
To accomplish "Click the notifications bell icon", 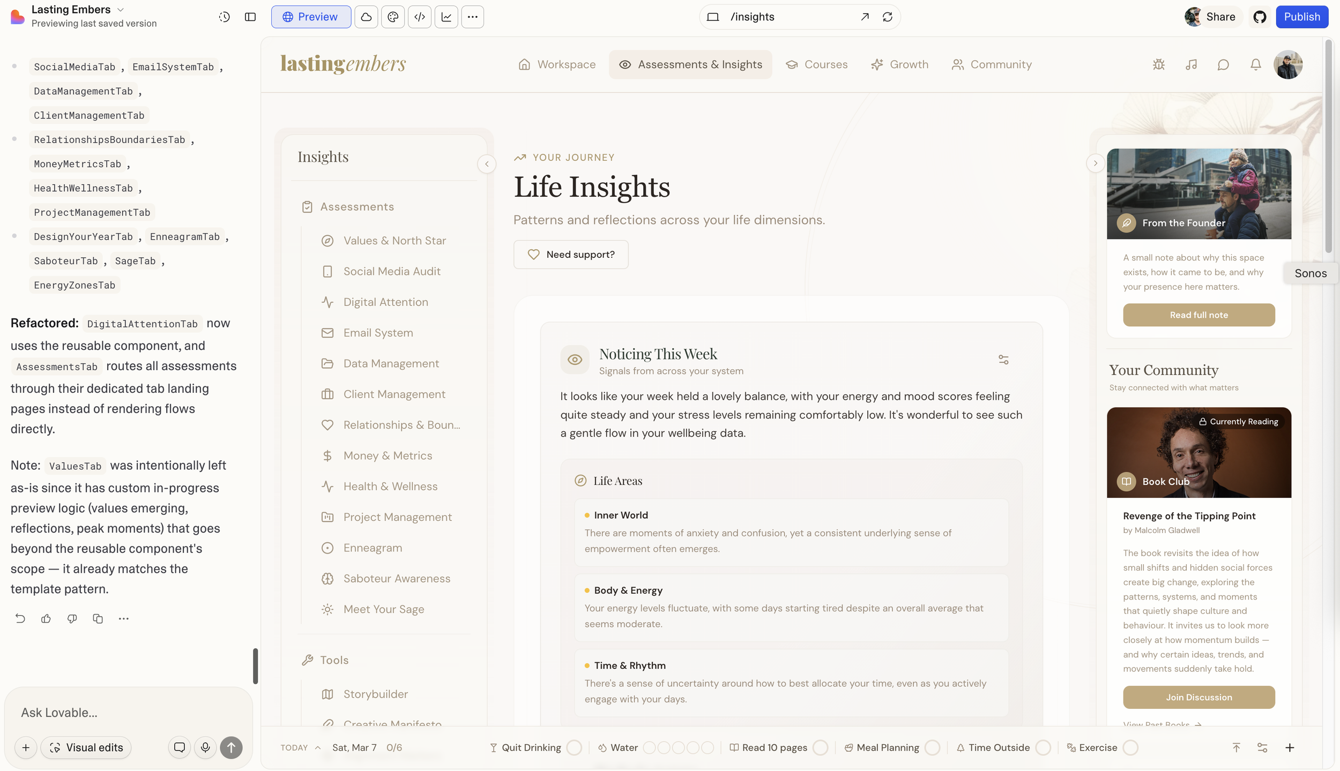I will (x=1255, y=65).
